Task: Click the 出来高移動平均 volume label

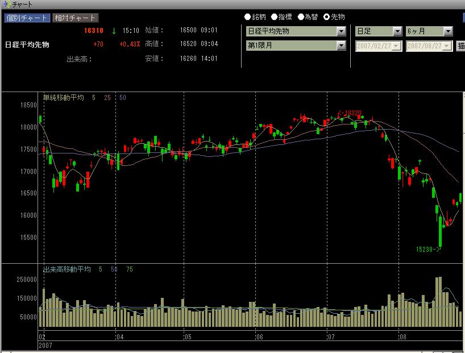Action: (67, 269)
